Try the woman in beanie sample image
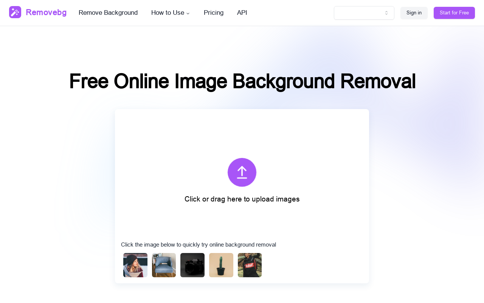The height and width of the screenshot is (303, 484). [x=135, y=265]
